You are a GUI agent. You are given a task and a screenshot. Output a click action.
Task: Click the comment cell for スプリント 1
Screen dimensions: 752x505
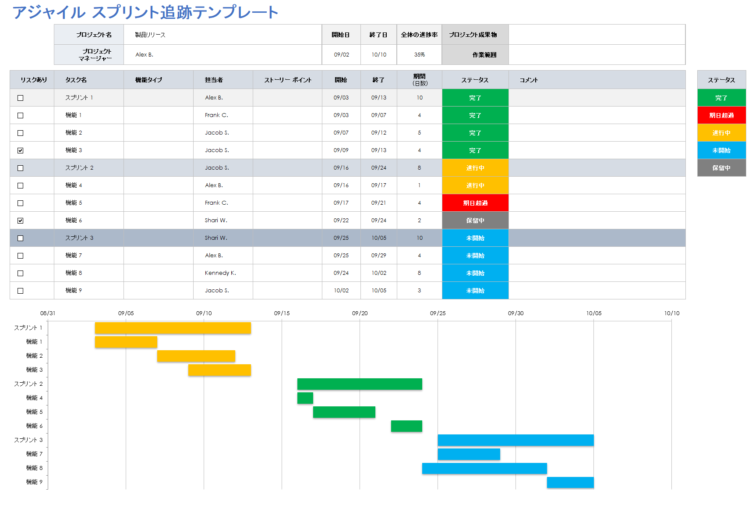pos(597,98)
